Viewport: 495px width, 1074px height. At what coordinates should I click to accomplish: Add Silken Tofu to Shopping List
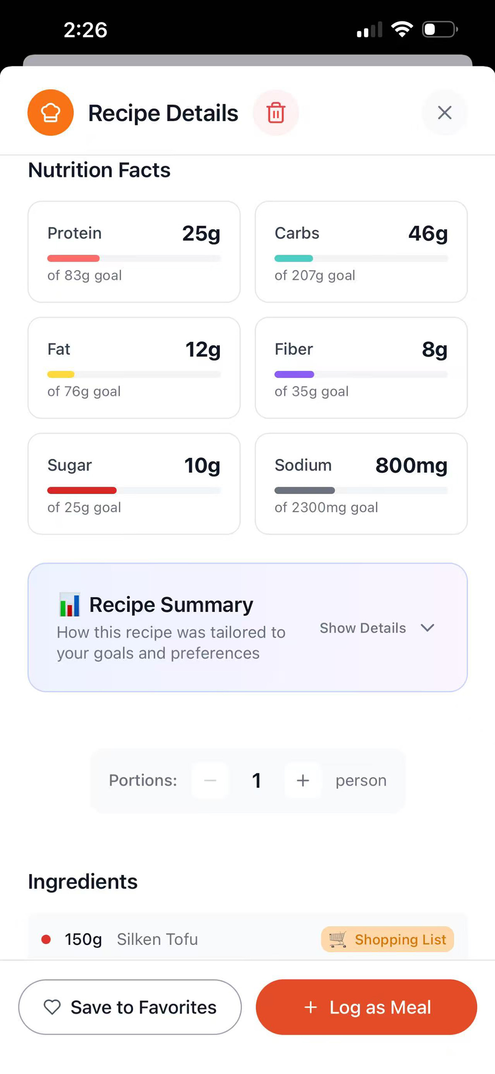(x=387, y=939)
